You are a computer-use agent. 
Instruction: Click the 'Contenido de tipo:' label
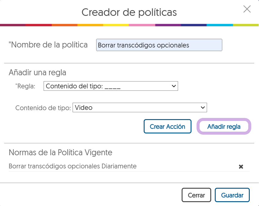pos(43,108)
